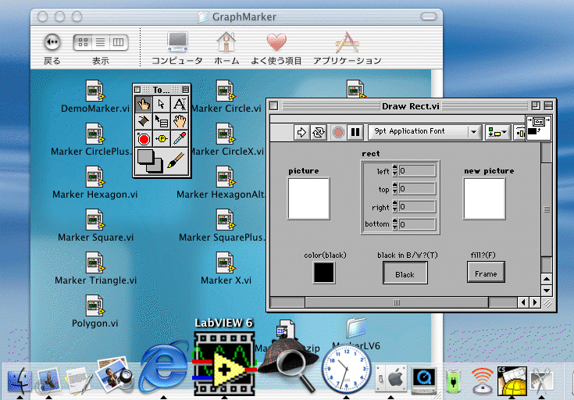Select the Set Color paintbrush tool
This screenshot has height=400, width=574.
[x=176, y=160]
